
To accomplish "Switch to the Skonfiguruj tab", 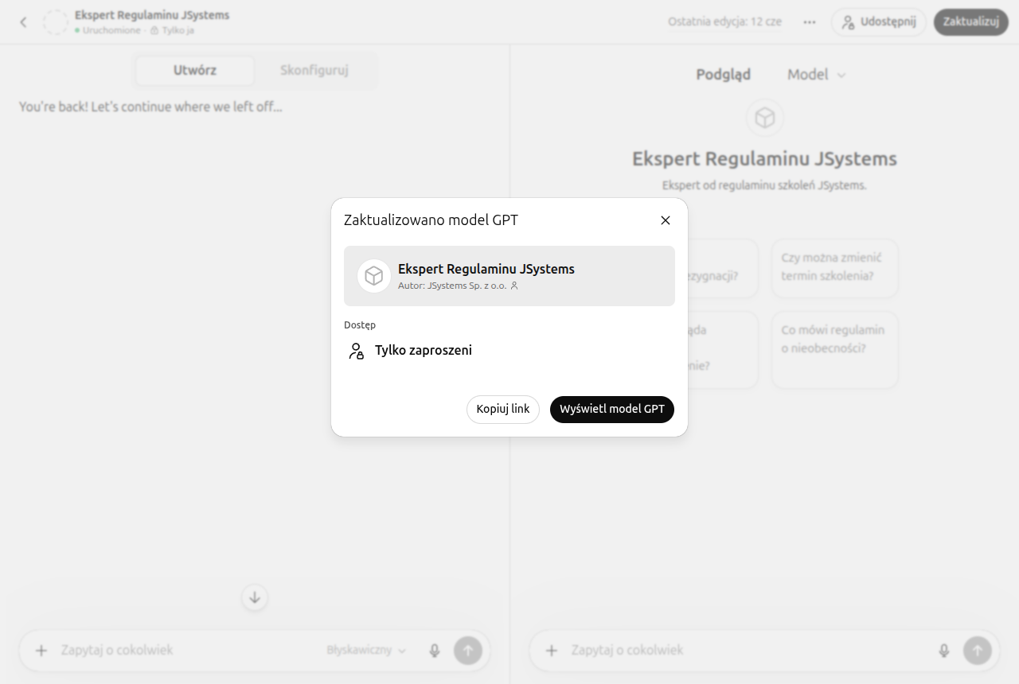I will [x=314, y=71].
